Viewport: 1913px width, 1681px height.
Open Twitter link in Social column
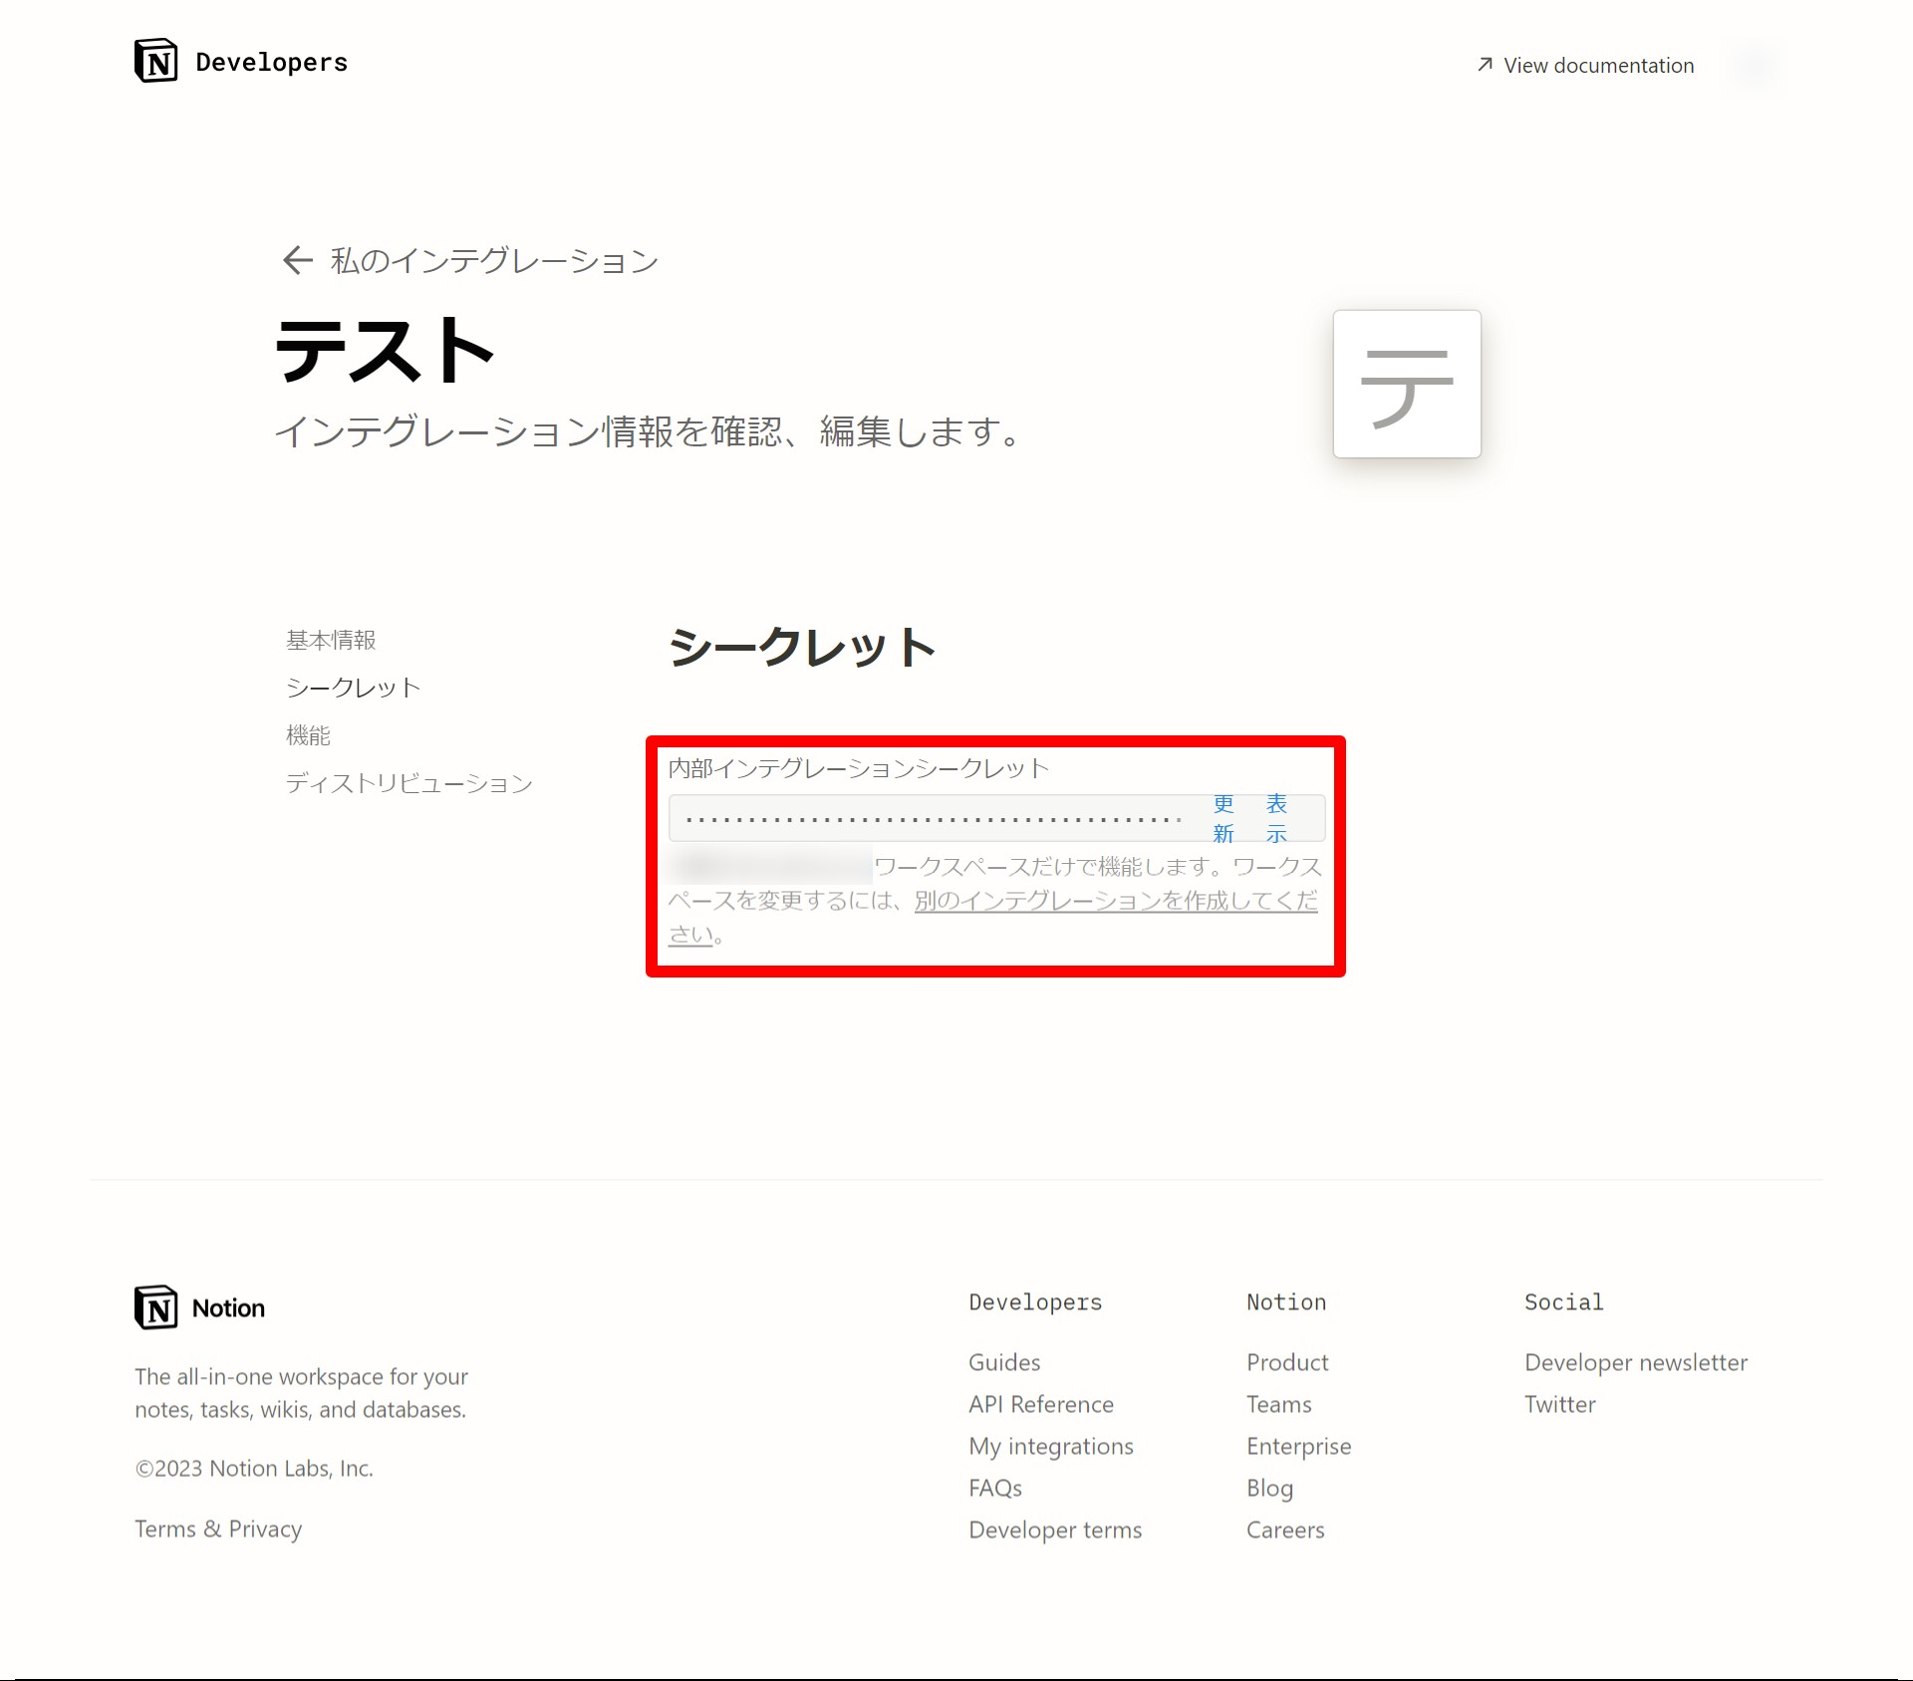[1559, 1404]
